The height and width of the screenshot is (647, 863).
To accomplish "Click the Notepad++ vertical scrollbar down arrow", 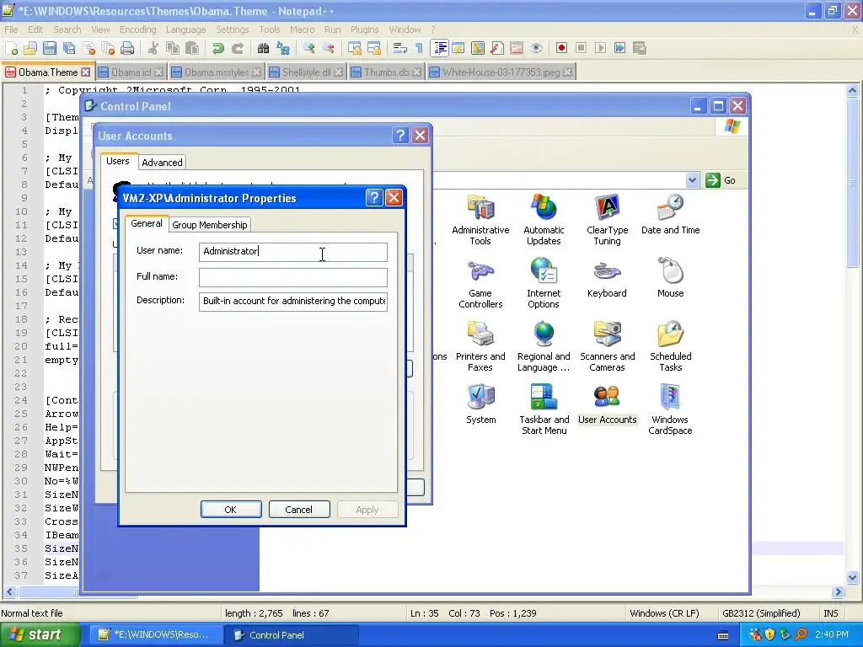I will [x=853, y=577].
